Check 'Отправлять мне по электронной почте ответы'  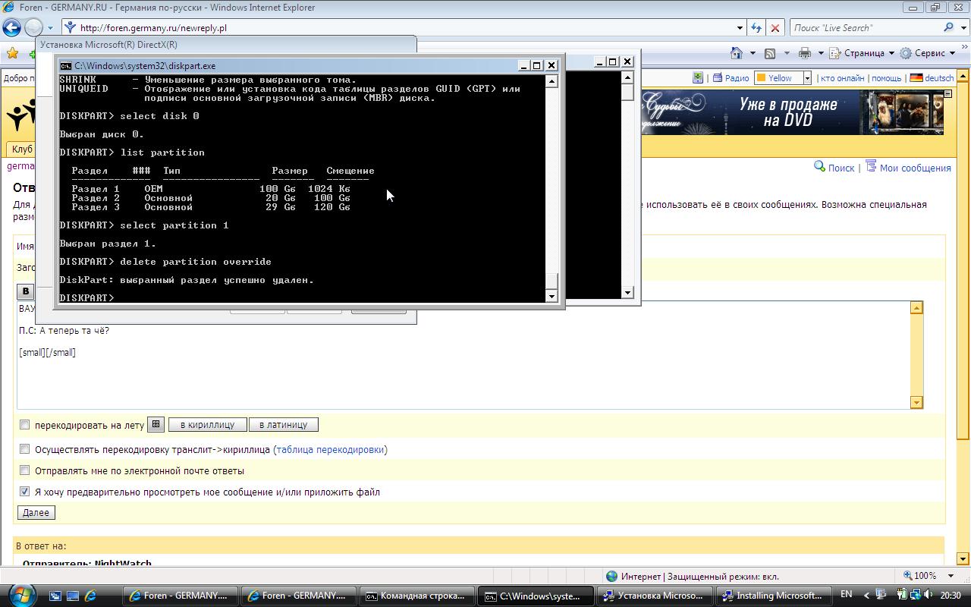24,470
